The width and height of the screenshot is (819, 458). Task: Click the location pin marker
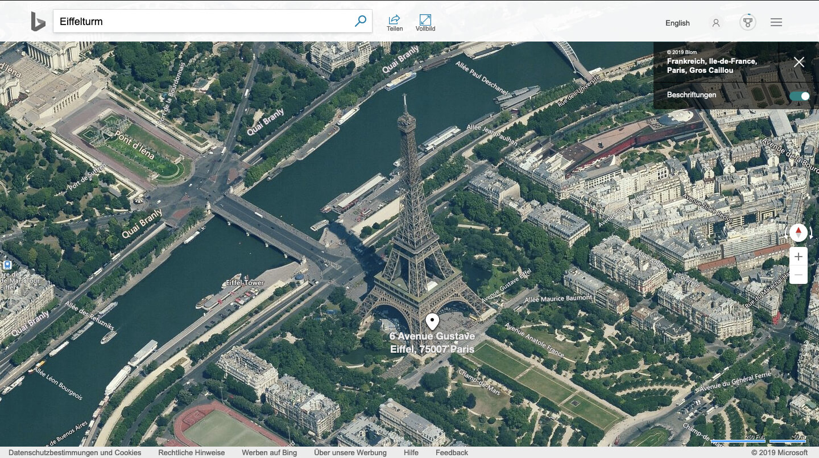tap(432, 321)
